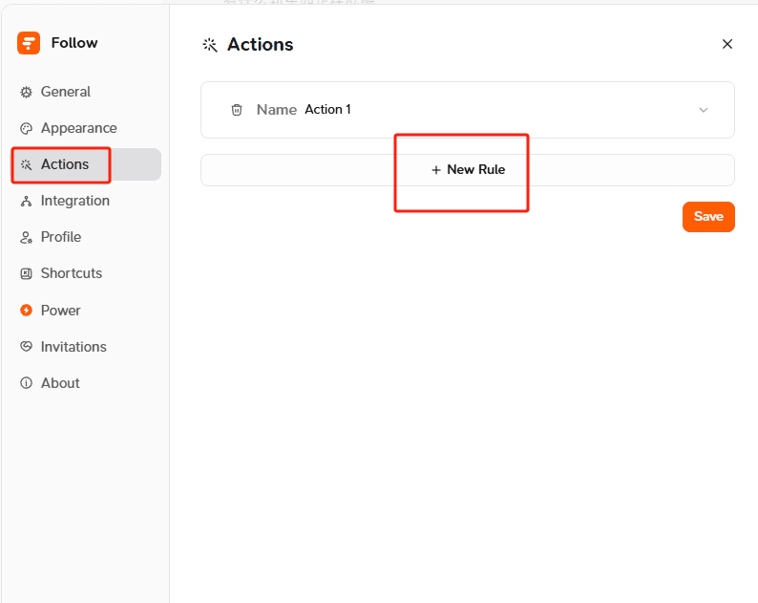The height and width of the screenshot is (603, 758).
Task: Click the Follow app title text
Action: (x=74, y=43)
